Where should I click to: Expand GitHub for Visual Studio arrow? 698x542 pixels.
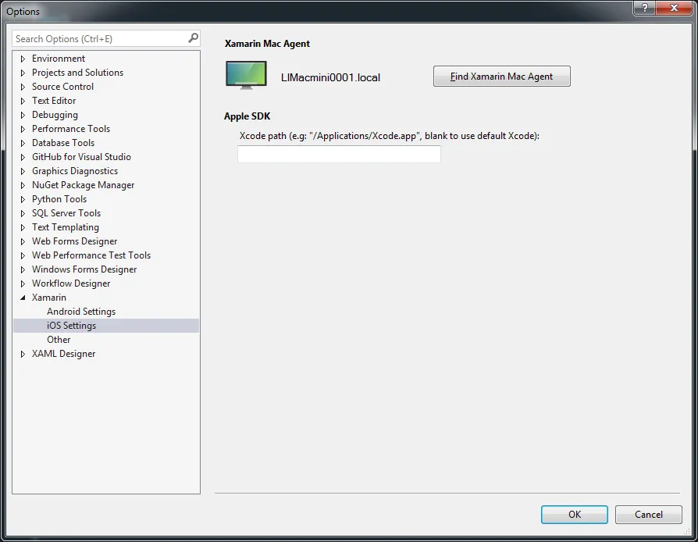click(x=23, y=157)
